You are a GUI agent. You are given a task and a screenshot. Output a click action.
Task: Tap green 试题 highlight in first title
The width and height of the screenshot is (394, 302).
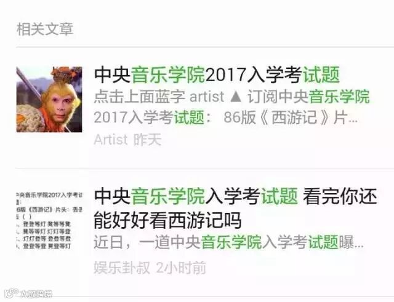321,74
